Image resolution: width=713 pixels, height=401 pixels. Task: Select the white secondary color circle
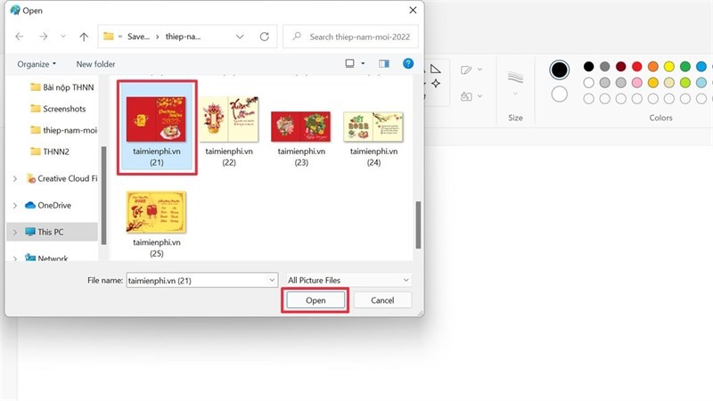coord(560,94)
